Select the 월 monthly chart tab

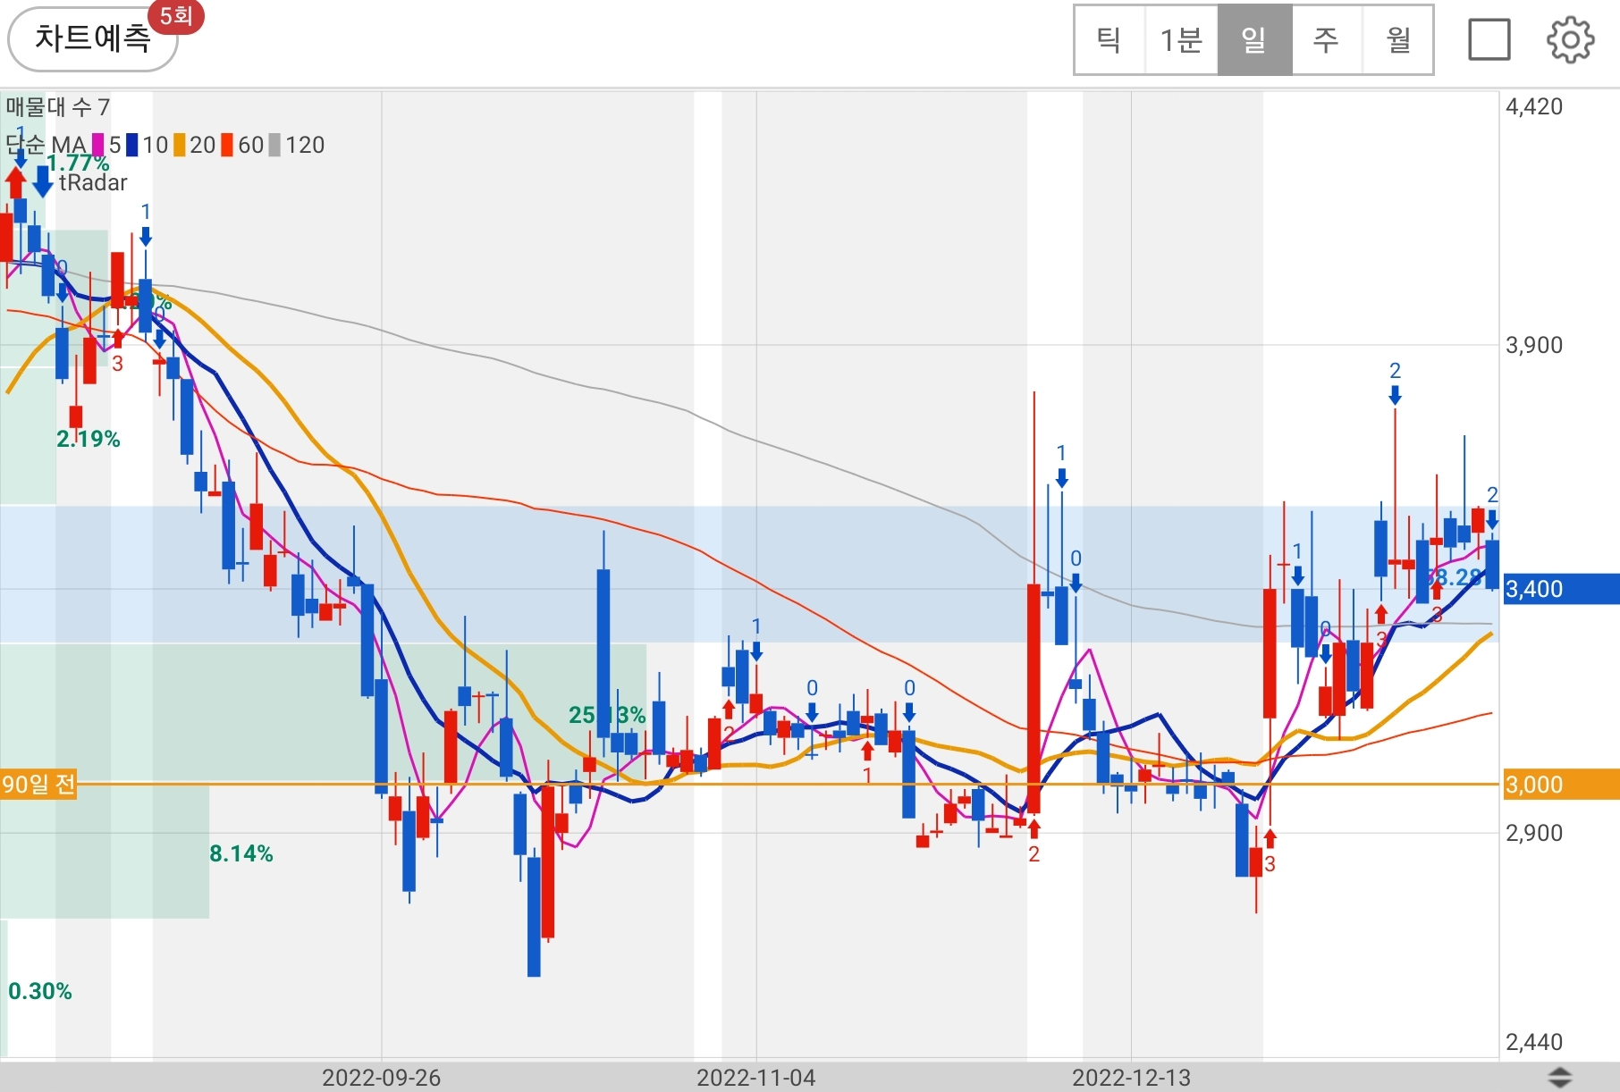1397,40
